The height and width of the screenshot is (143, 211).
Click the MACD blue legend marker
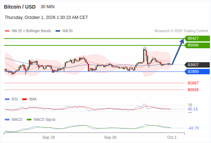tap(7, 119)
